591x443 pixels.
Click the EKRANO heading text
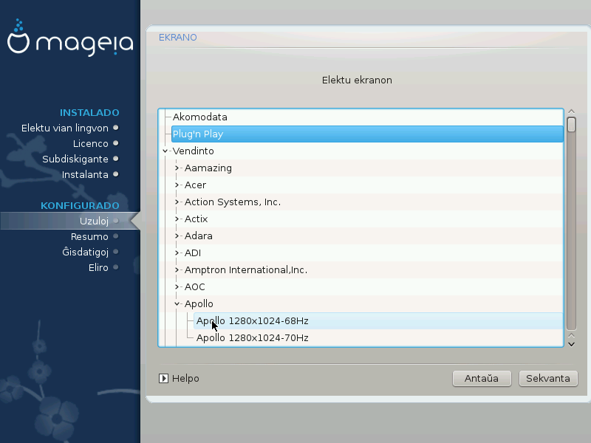[x=177, y=38]
